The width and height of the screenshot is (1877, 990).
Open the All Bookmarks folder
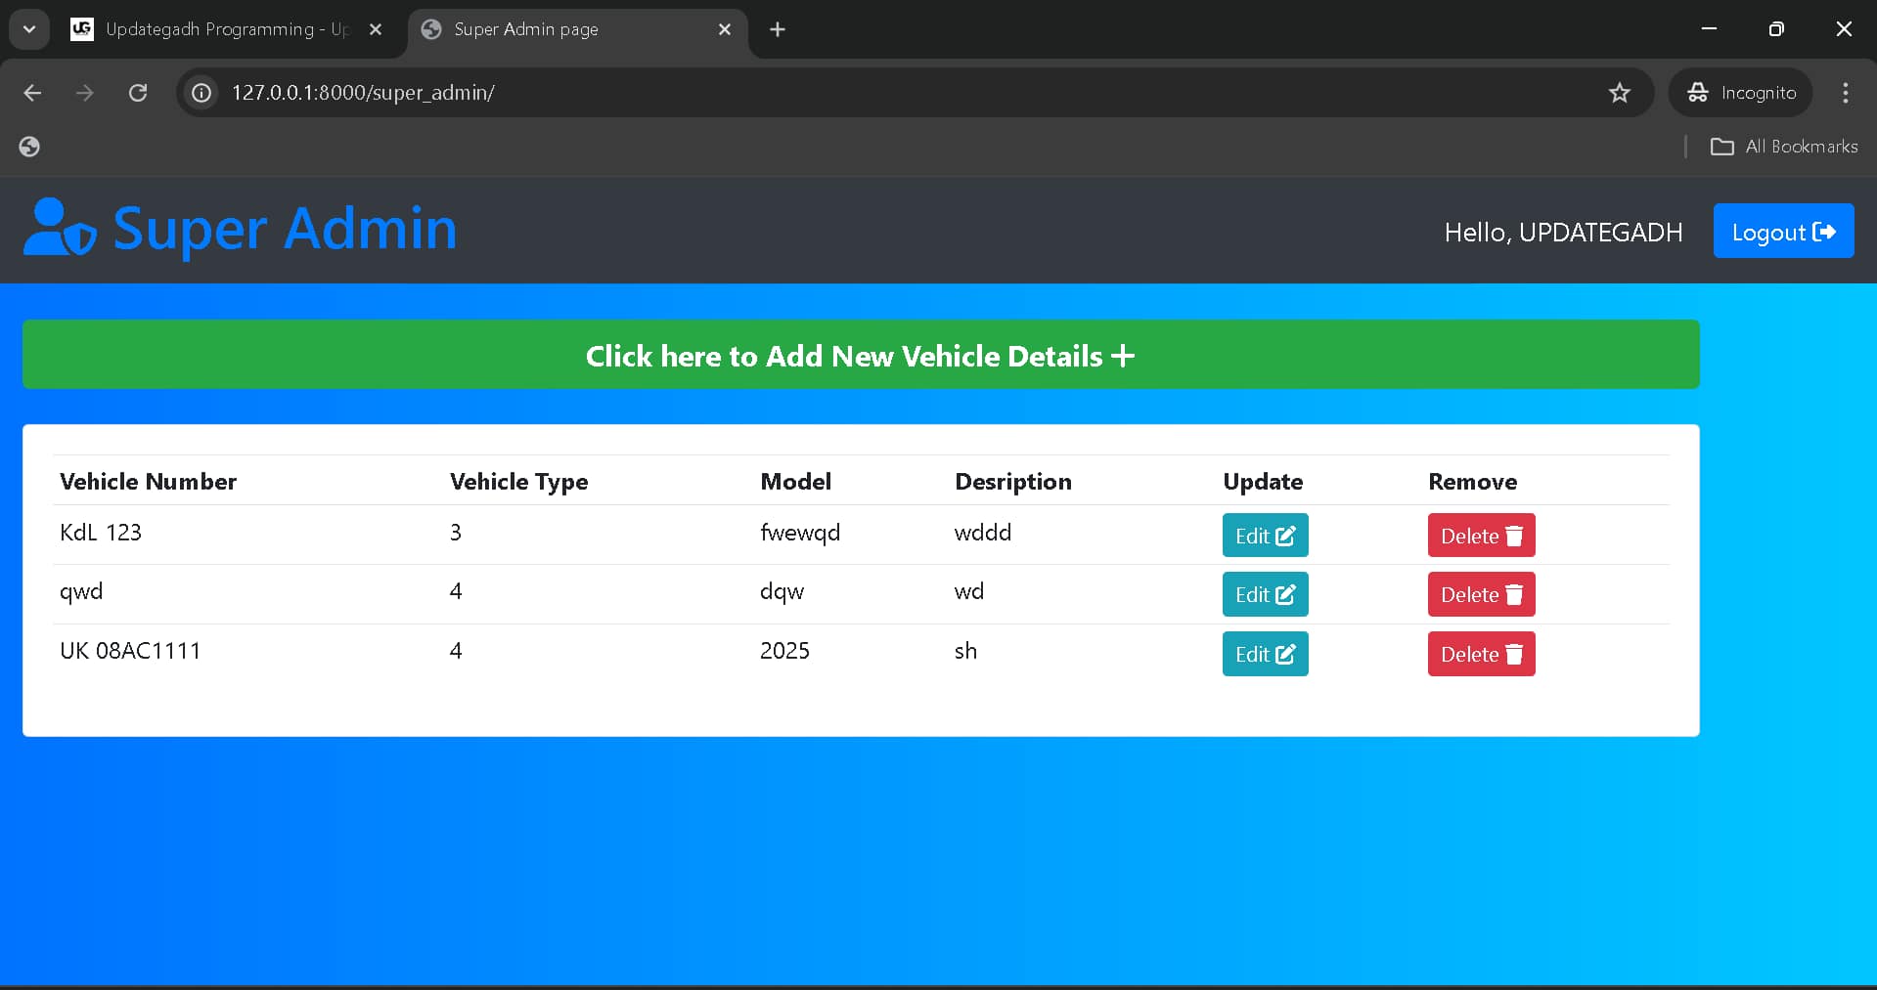tap(1784, 147)
